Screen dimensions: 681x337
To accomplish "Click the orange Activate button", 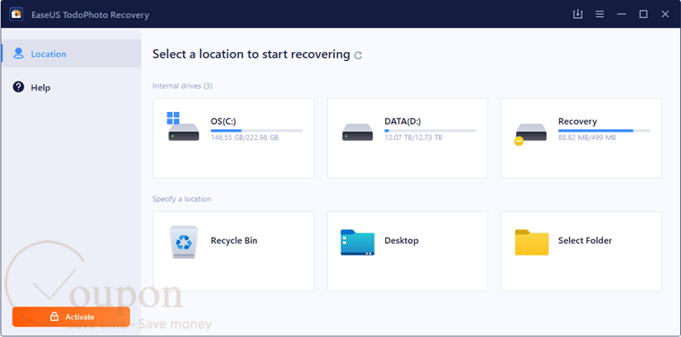I will pyautogui.click(x=71, y=316).
